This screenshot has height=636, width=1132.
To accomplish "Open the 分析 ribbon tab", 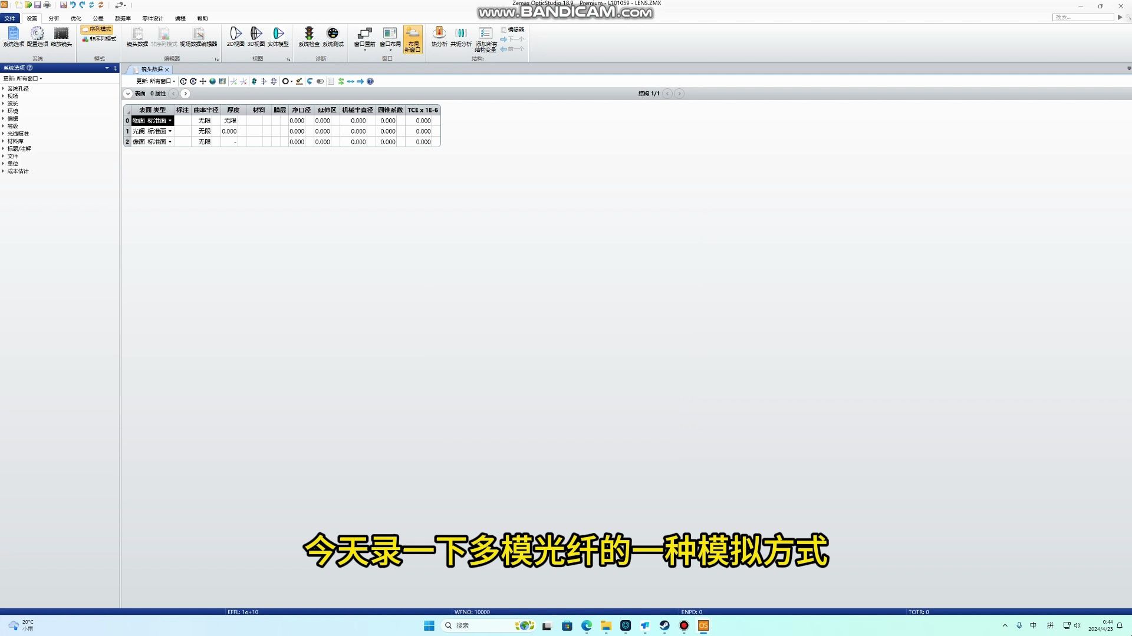I will pos(54,18).
